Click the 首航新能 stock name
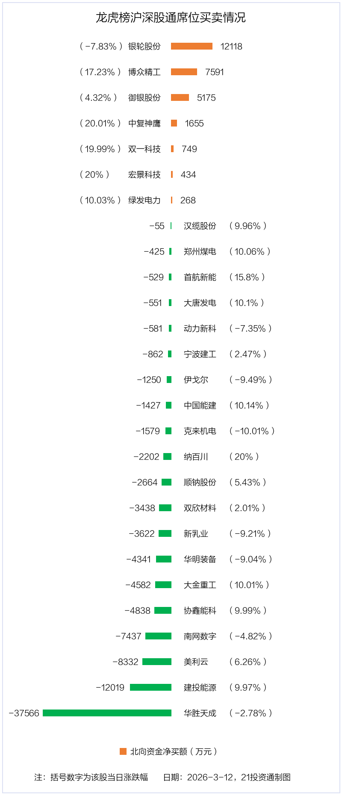The image size is (342, 795). [x=200, y=277]
